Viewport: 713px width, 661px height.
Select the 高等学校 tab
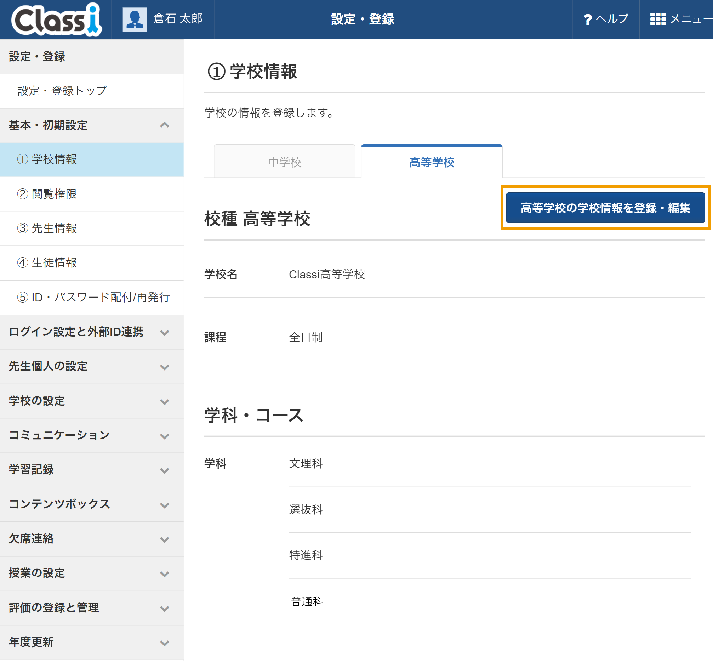[x=432, y=162]
